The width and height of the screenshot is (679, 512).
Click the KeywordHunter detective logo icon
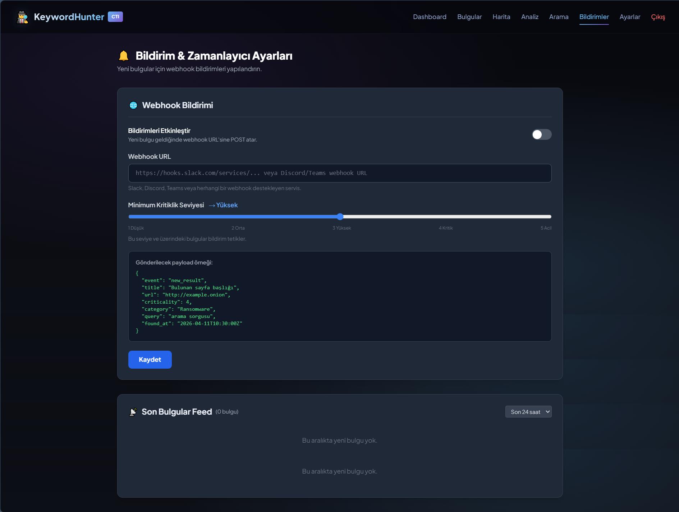22,17
